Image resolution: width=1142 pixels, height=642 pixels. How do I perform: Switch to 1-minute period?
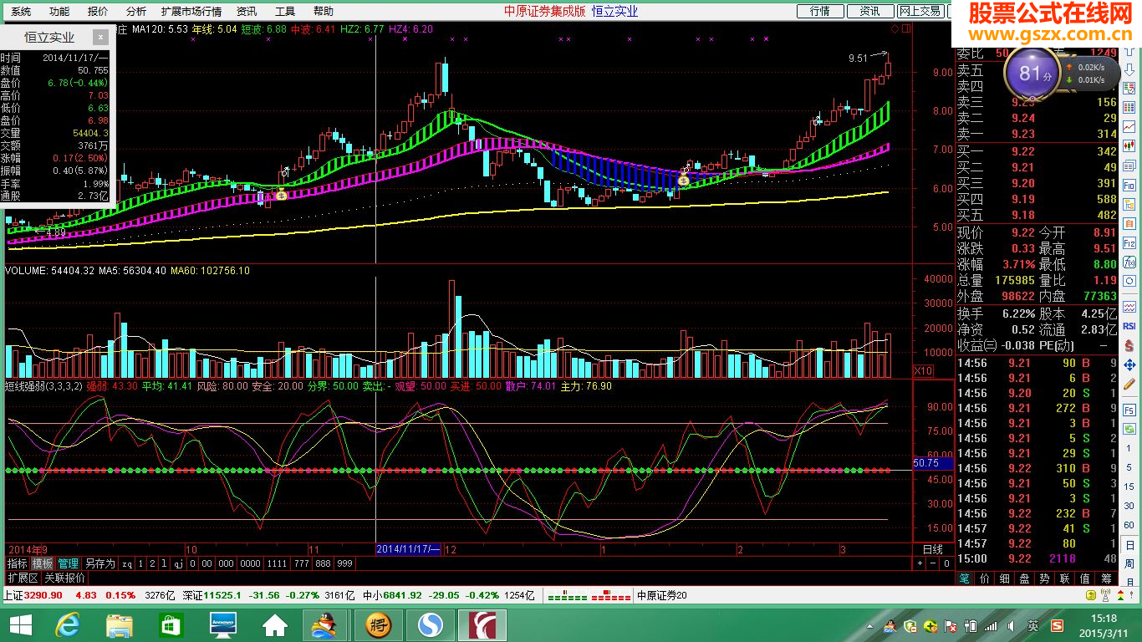(x=1130, y=447)
